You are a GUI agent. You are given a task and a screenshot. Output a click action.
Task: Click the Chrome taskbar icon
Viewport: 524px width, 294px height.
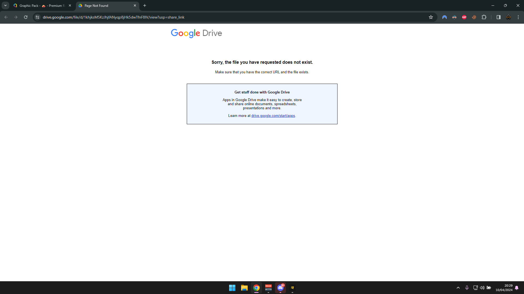tap(256, 288)
